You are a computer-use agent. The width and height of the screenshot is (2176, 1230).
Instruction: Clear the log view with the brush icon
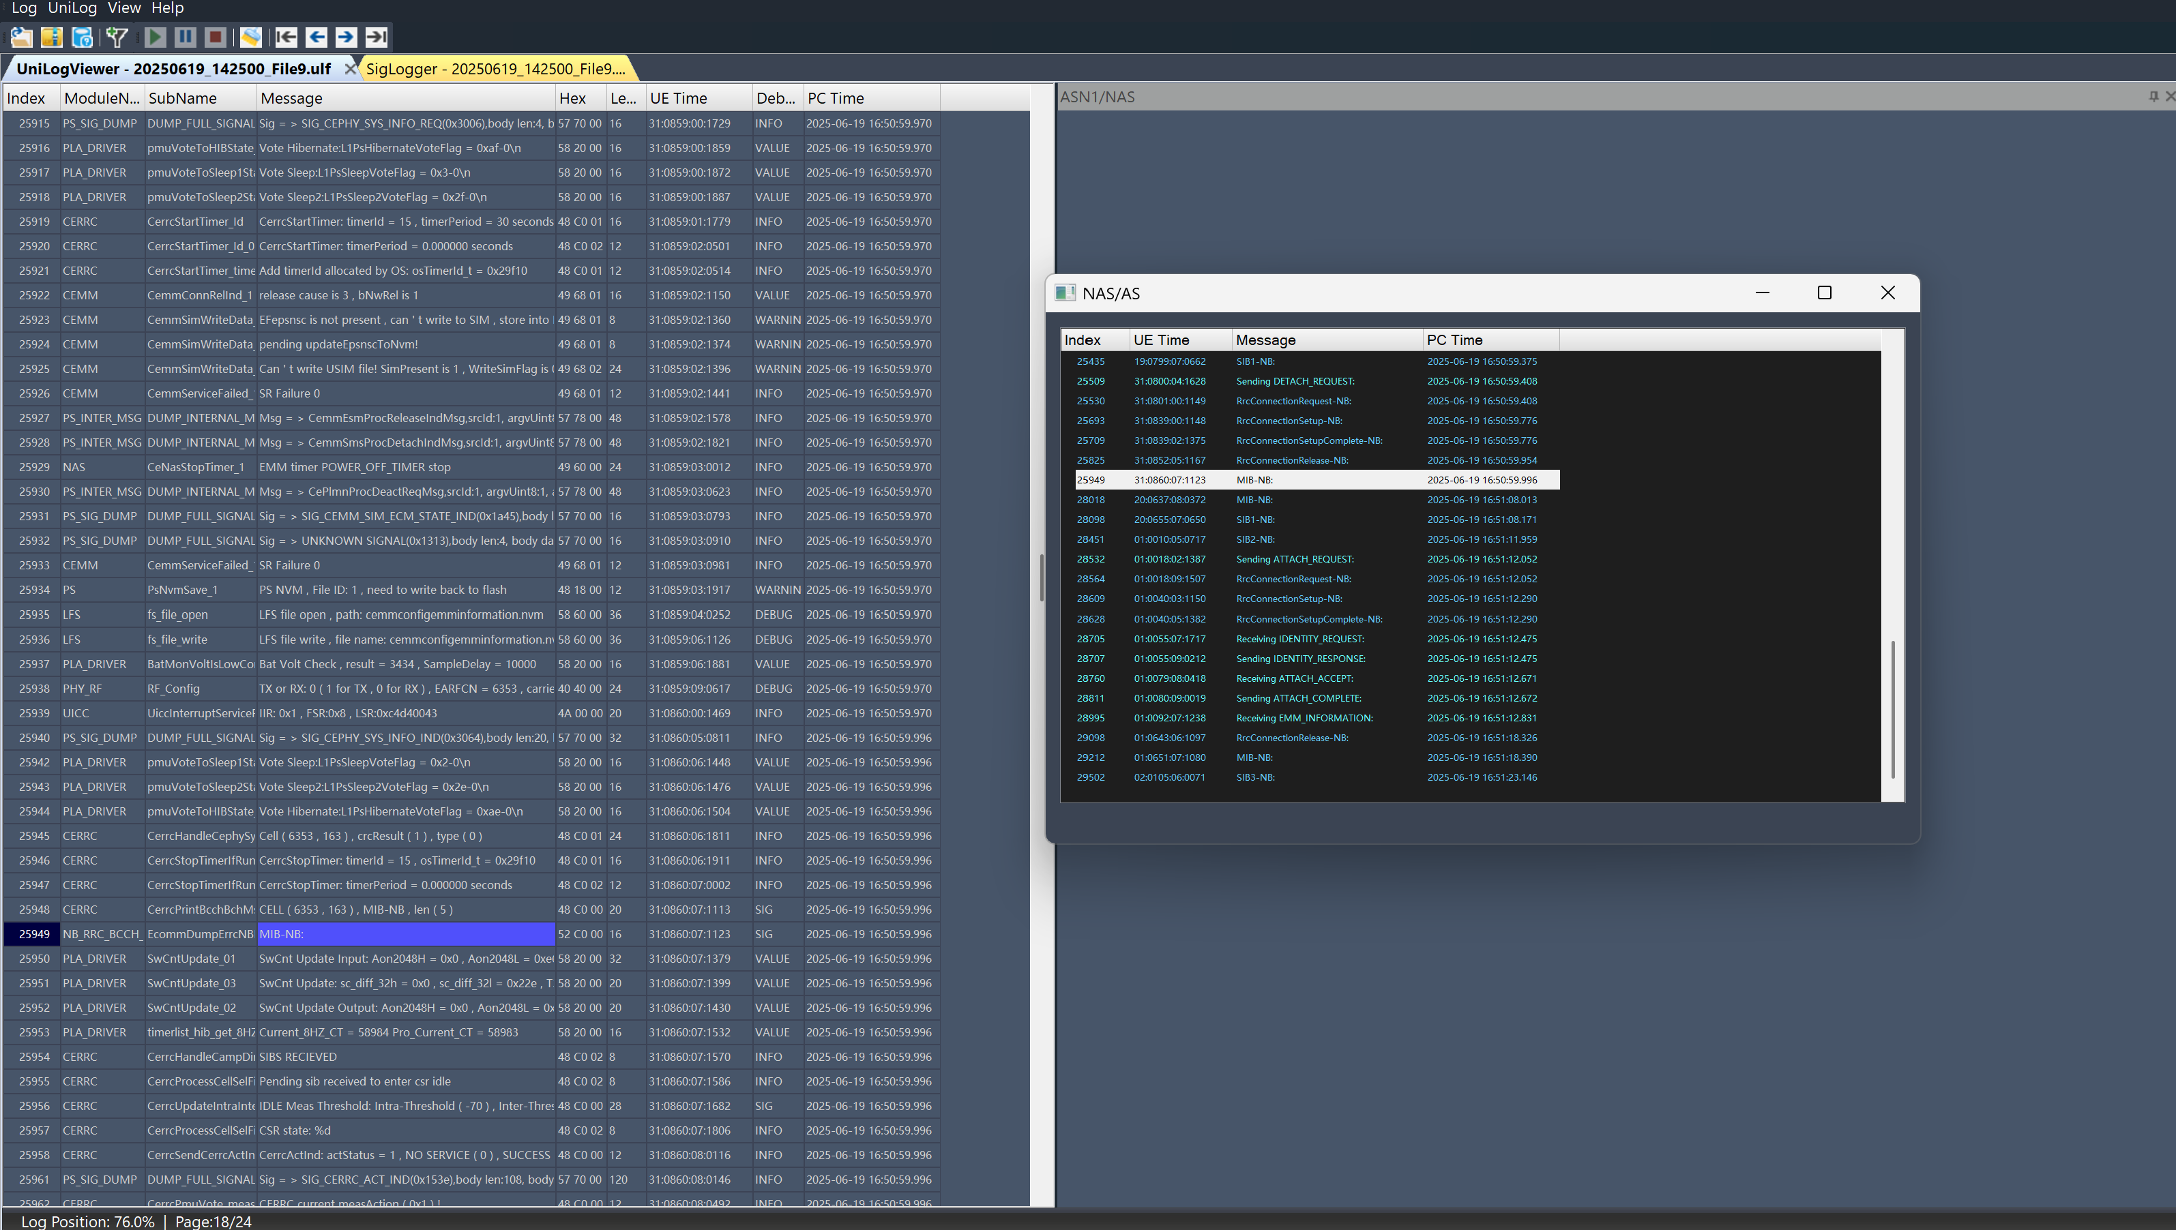pyautogui.click(x=251, y=36)
